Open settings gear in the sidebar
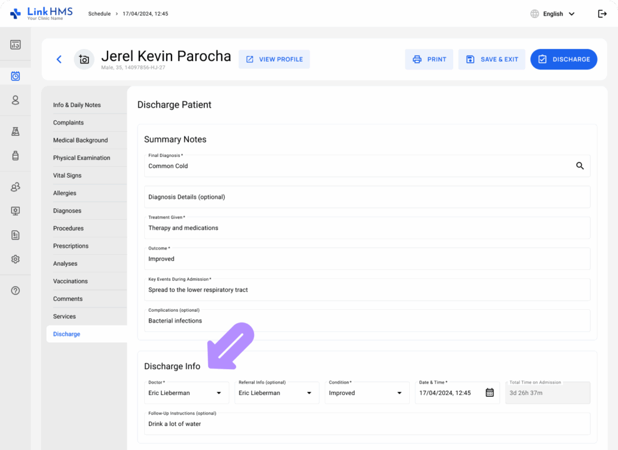 coord(15,259)
